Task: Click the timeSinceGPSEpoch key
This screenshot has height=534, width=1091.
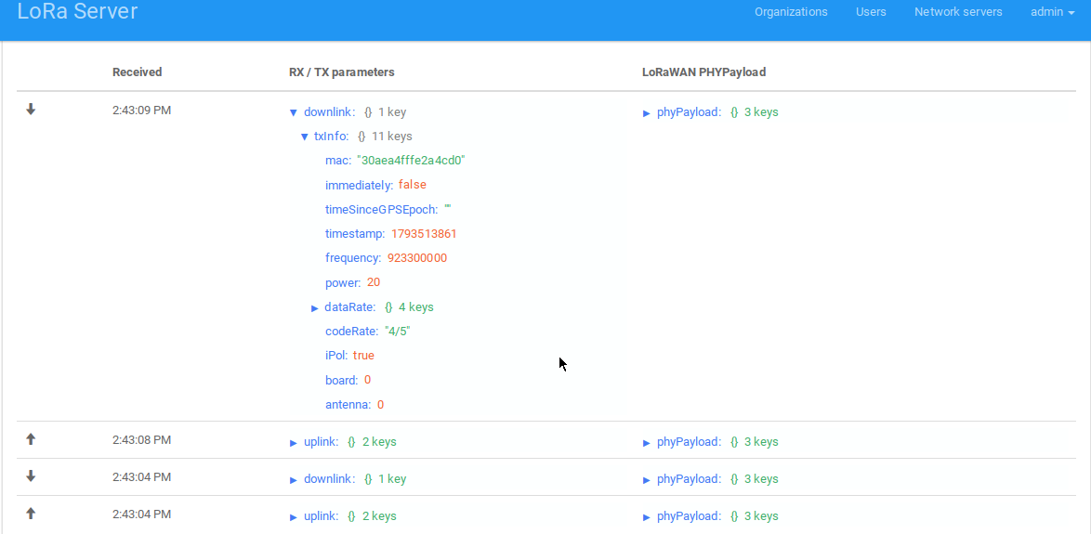Action: click(x=381, y=209)
